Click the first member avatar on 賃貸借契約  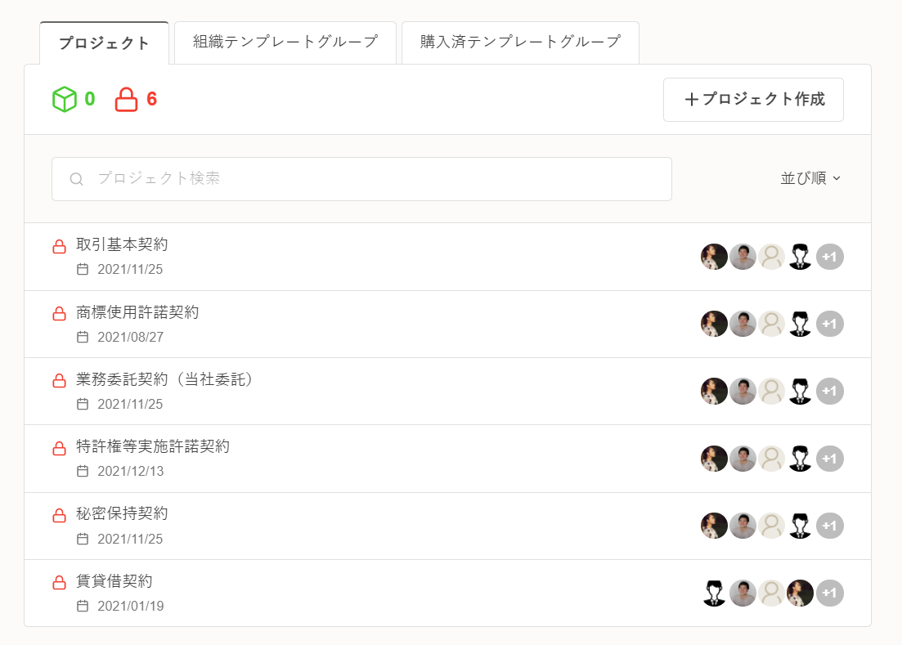click(715, 593)
